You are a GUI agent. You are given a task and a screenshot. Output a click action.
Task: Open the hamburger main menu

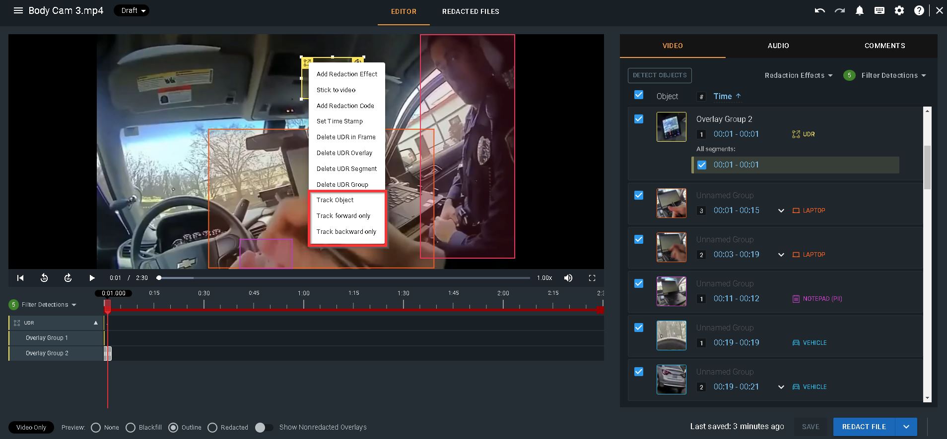point(18,10)
